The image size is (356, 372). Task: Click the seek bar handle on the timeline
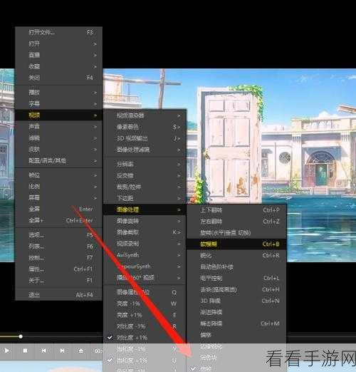21,336
